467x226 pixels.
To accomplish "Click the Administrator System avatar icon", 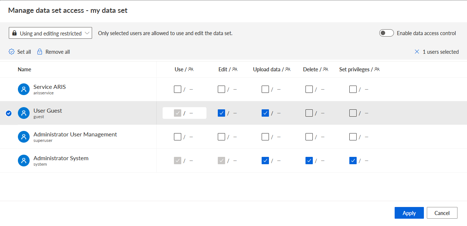I will coord(24,161).
